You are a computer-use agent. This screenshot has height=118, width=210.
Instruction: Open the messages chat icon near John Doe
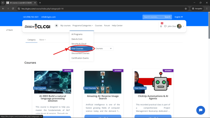[x=165, y=26]
